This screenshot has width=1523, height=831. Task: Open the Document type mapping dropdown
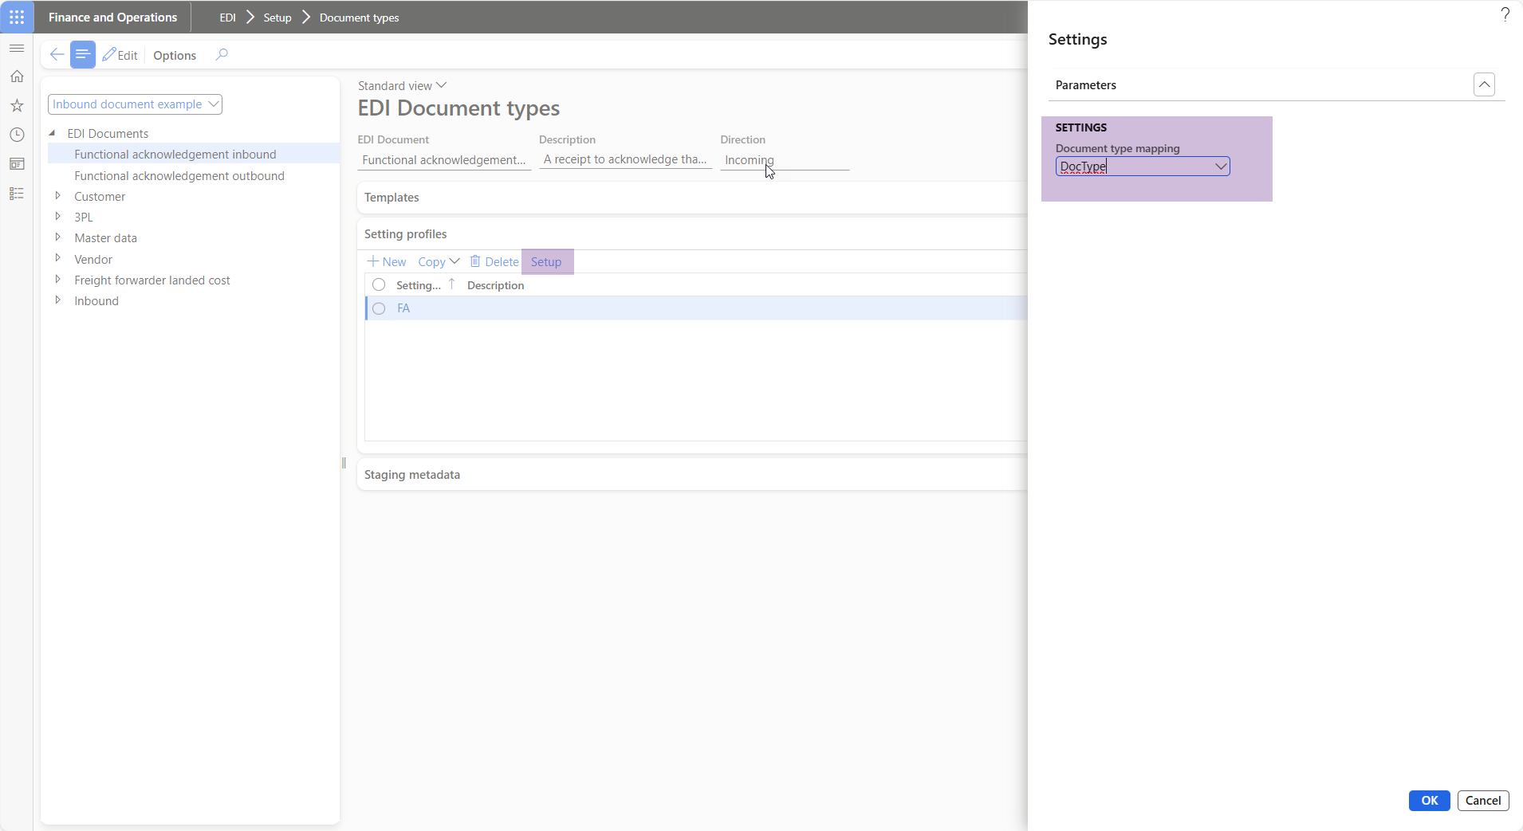pos(1220,167)
